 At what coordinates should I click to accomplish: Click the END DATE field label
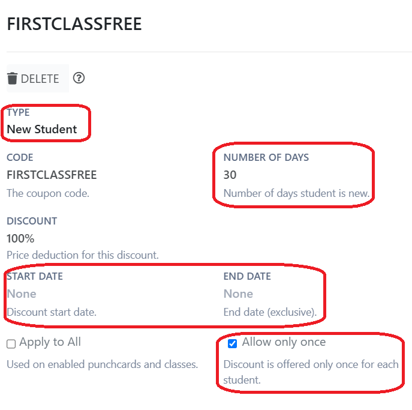pos(247,276)
